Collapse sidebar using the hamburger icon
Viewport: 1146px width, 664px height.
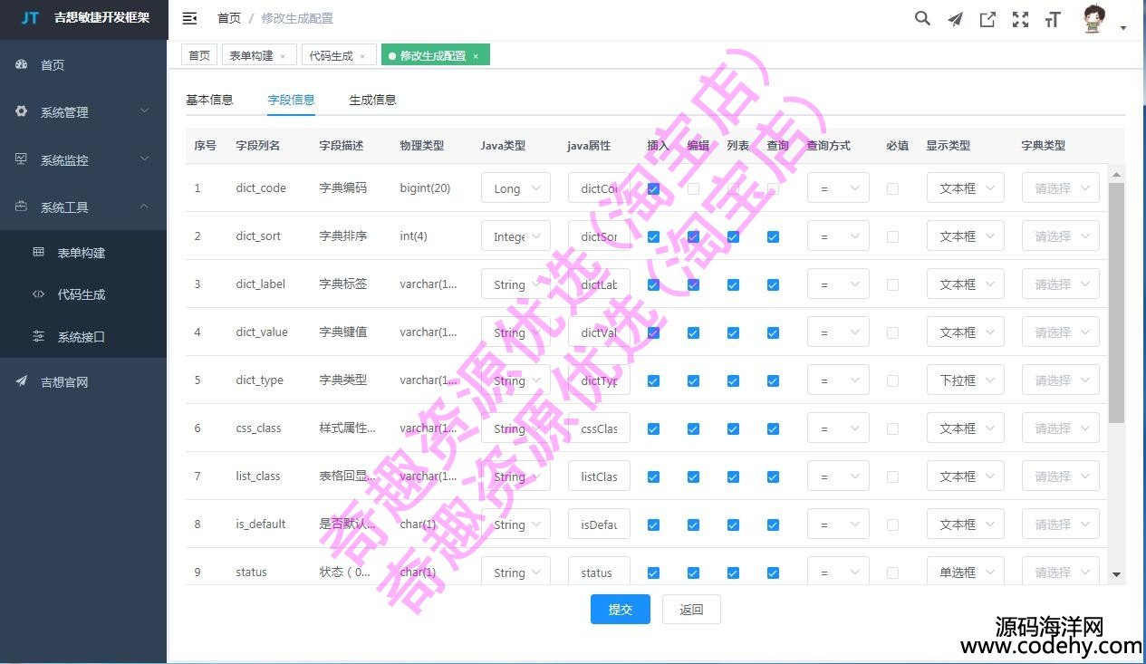click(x=189, y=18)
